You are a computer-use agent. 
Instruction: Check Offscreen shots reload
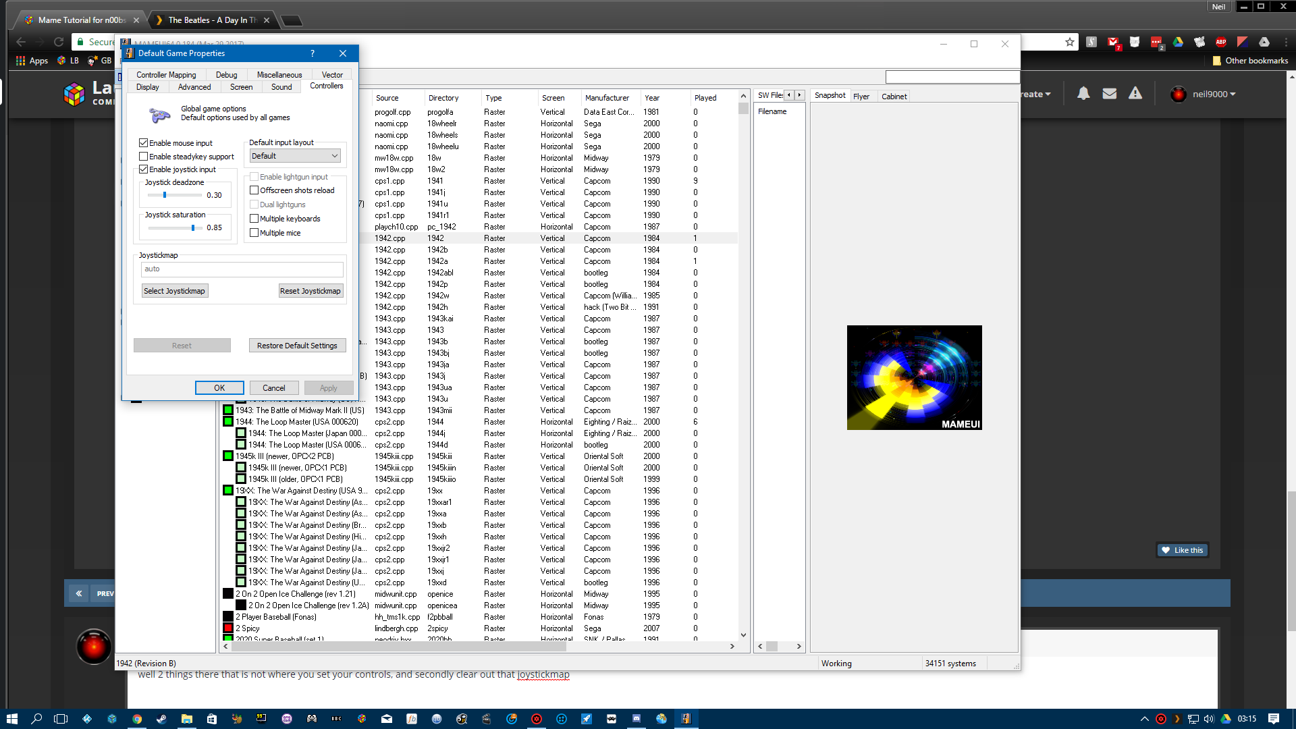coord(254,190)
